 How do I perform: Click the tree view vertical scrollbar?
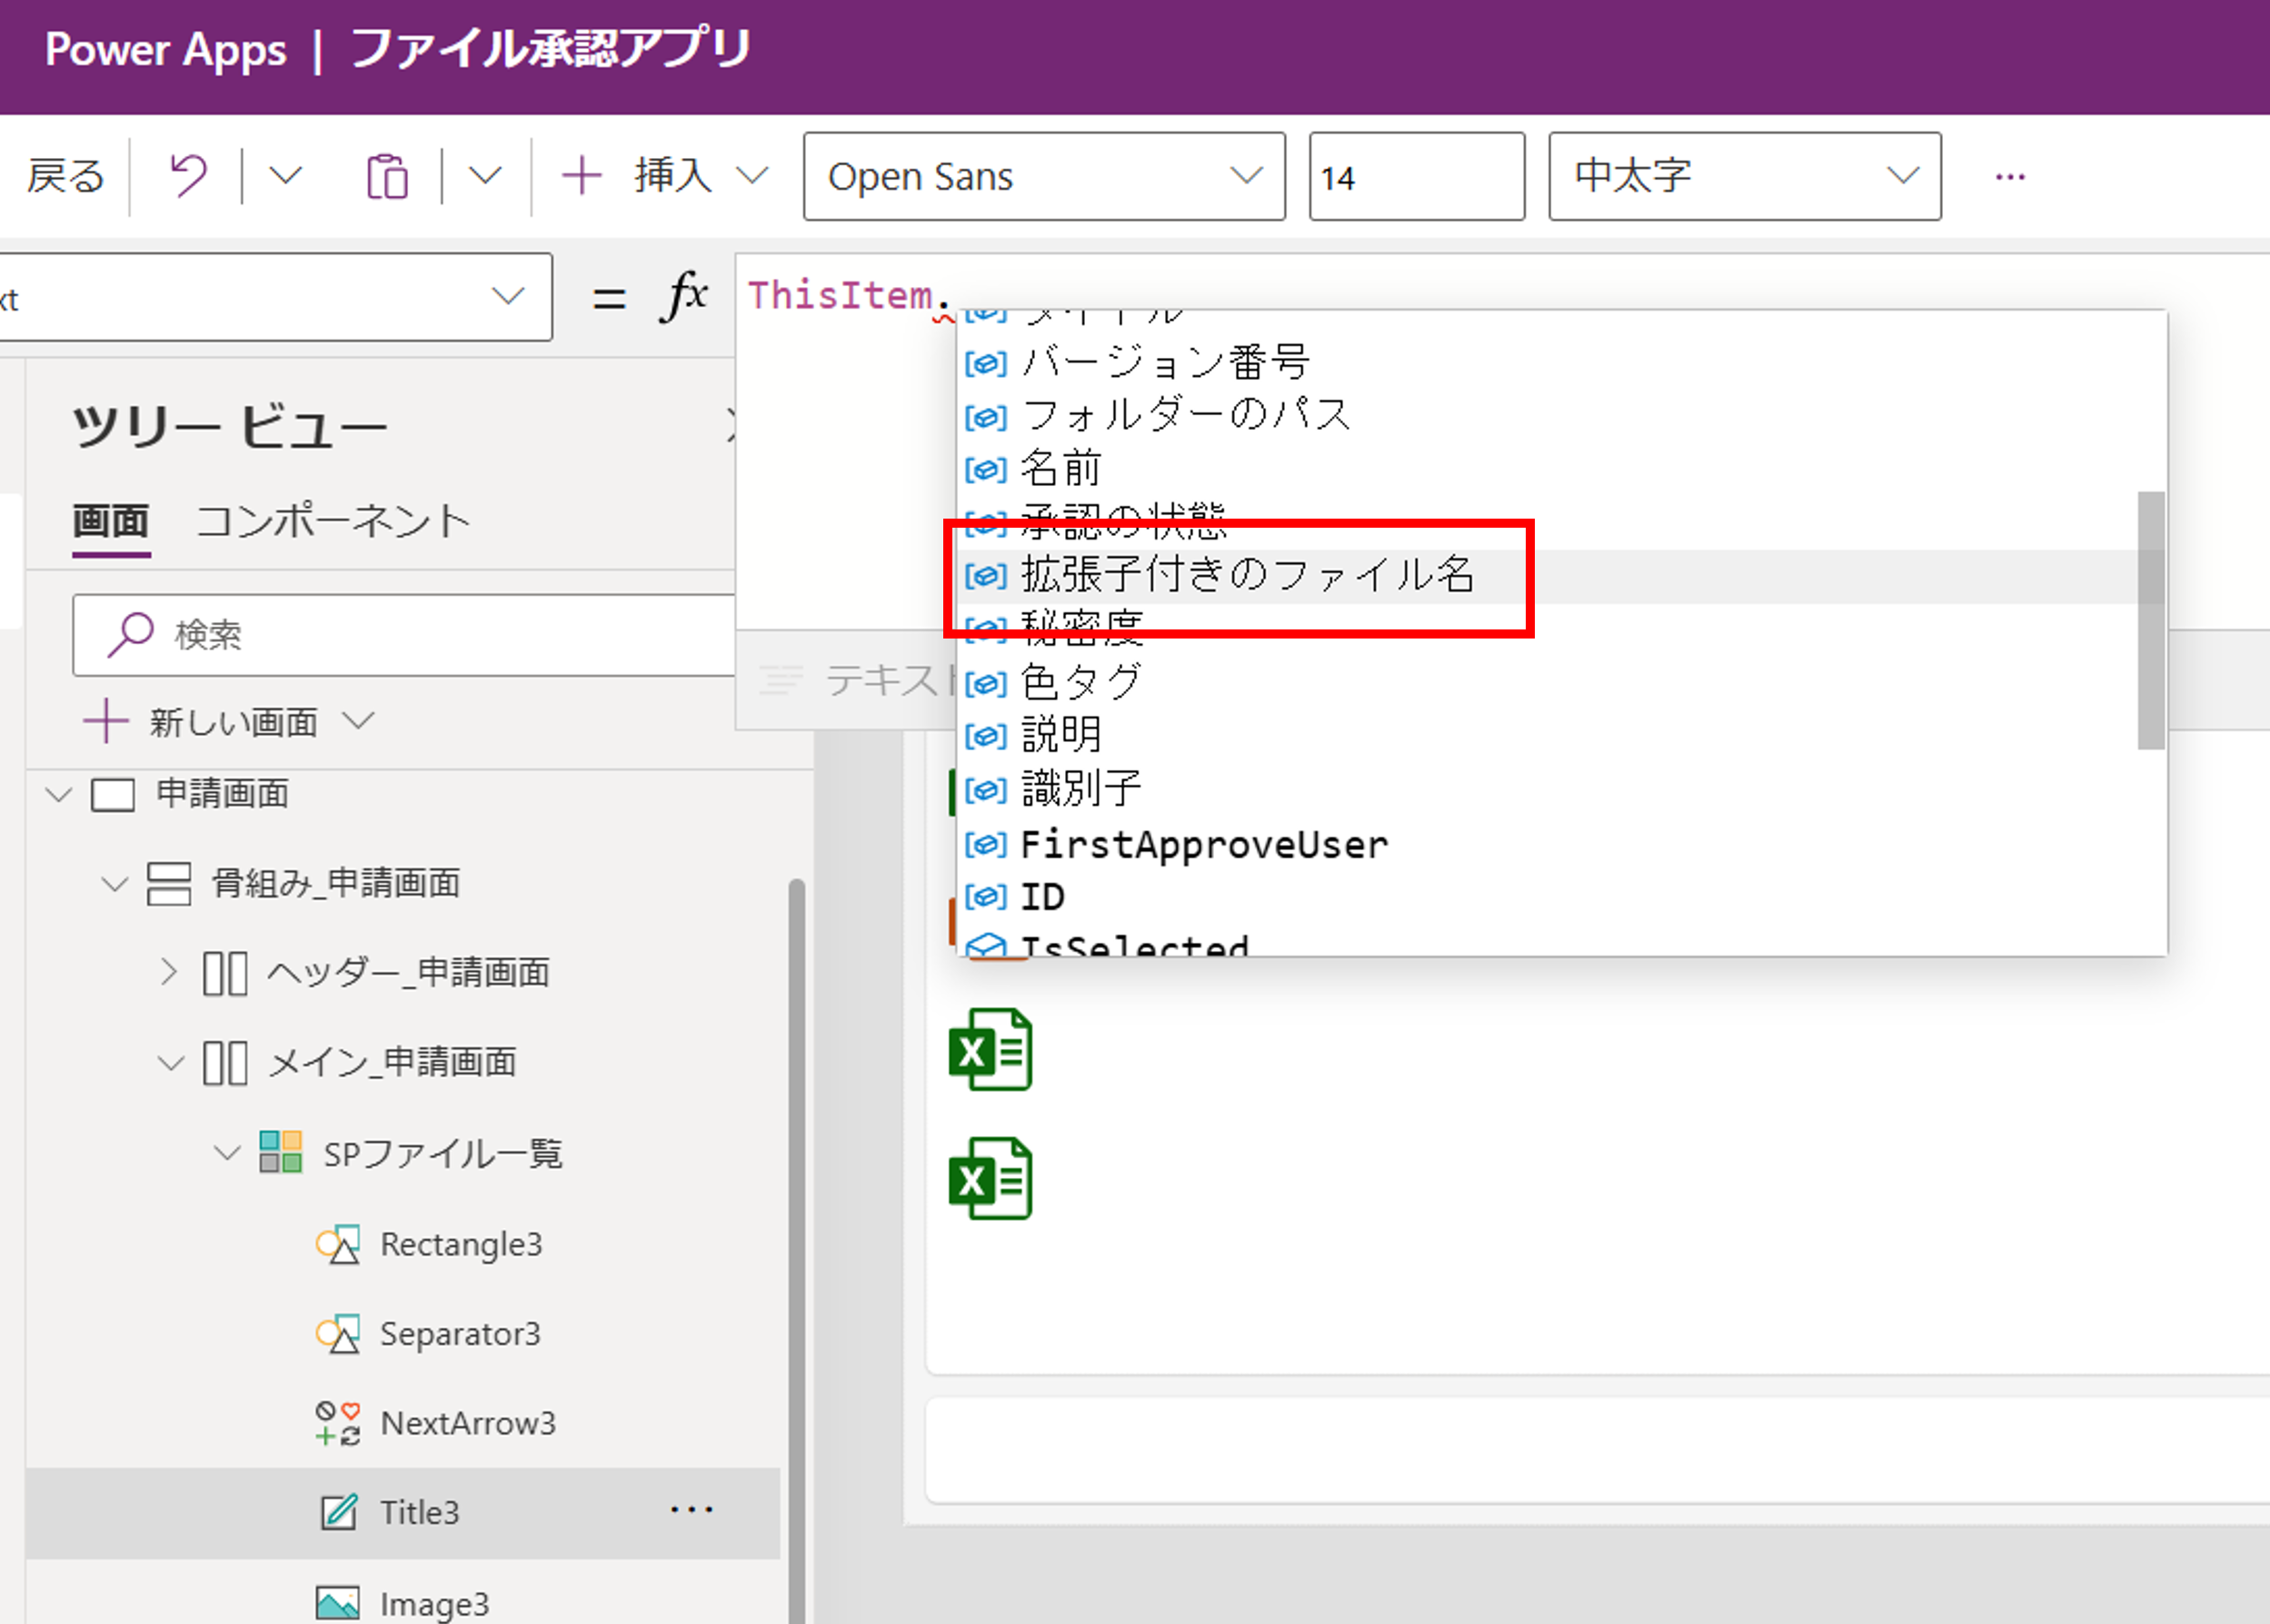(x=796, y=1250)
